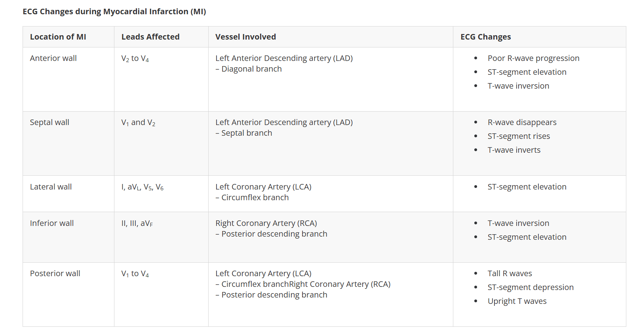This screenshot has width=639, height=328.
Task: Select the "Anterior wall" row label
Action: 53,58
